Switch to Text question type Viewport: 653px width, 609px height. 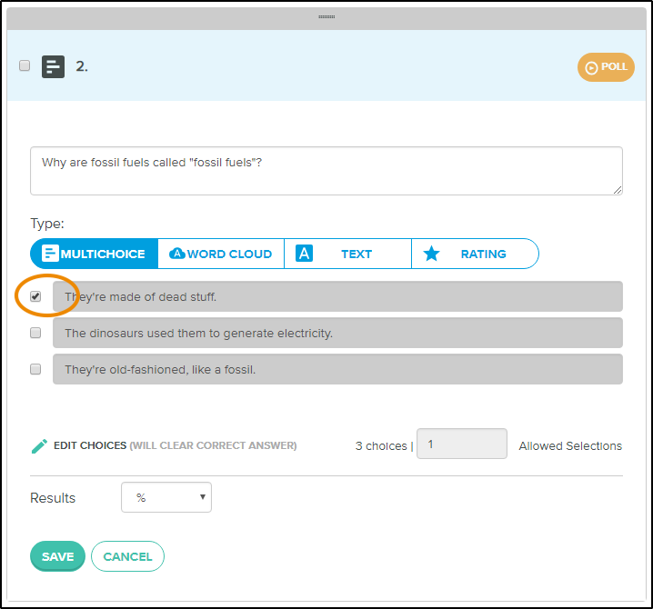pos(347,254)
